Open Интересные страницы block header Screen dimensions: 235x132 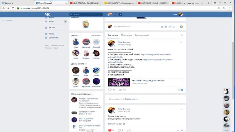tap(81, 94)
